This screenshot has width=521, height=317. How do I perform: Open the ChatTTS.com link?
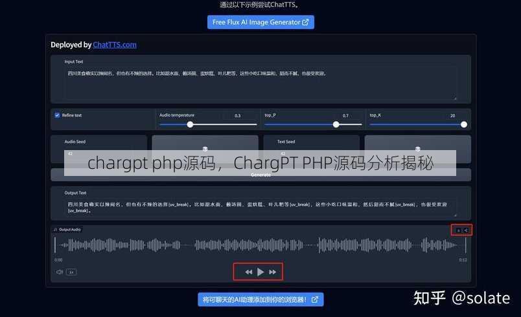coord(115,45)
